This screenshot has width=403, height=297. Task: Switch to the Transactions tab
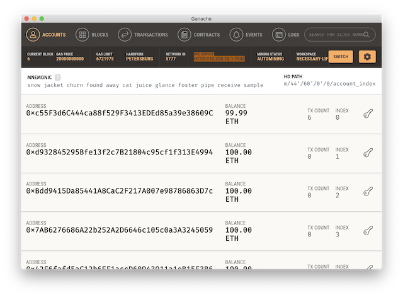click(x=151, y=35)
